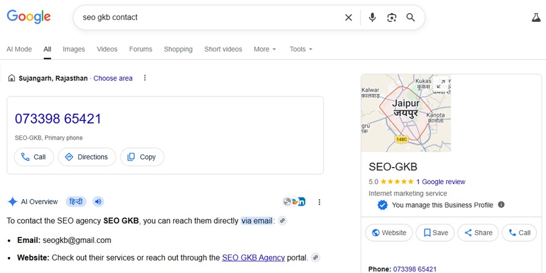Click the phone number link in business panel
This screenshot has height=273, width=546.
point(415,269)
